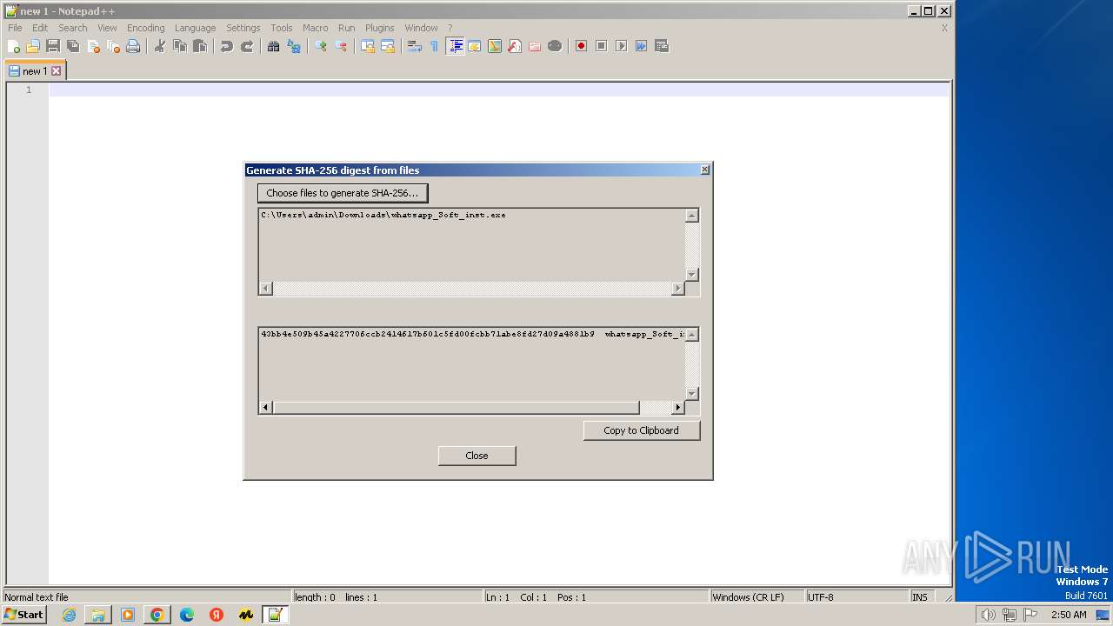
Task: Click the Print toolbar icon
Action: pos(133,46)
